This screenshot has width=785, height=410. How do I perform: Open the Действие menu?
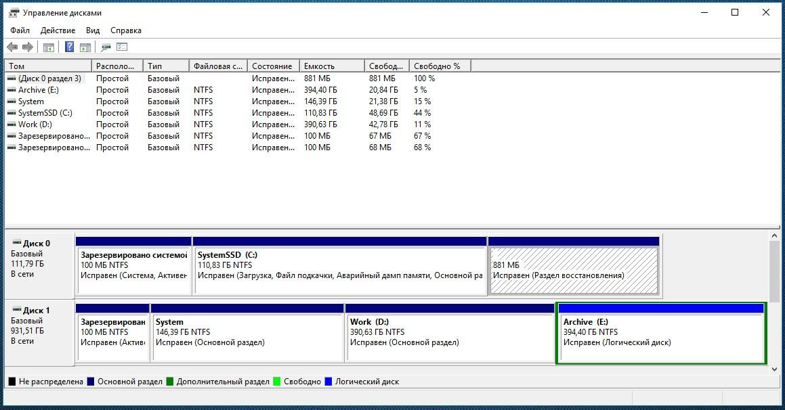(x=58, y=30)
